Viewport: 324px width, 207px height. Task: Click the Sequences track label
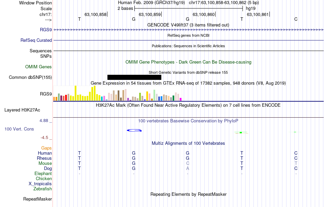[41, 51]
